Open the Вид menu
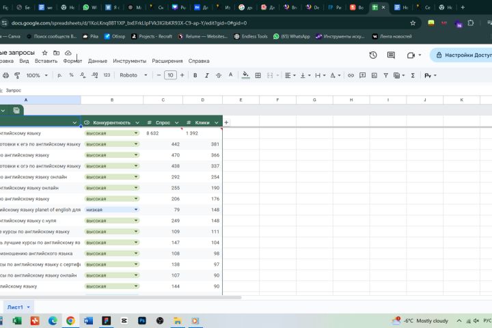The image size is (492, 328). point(24,61)
